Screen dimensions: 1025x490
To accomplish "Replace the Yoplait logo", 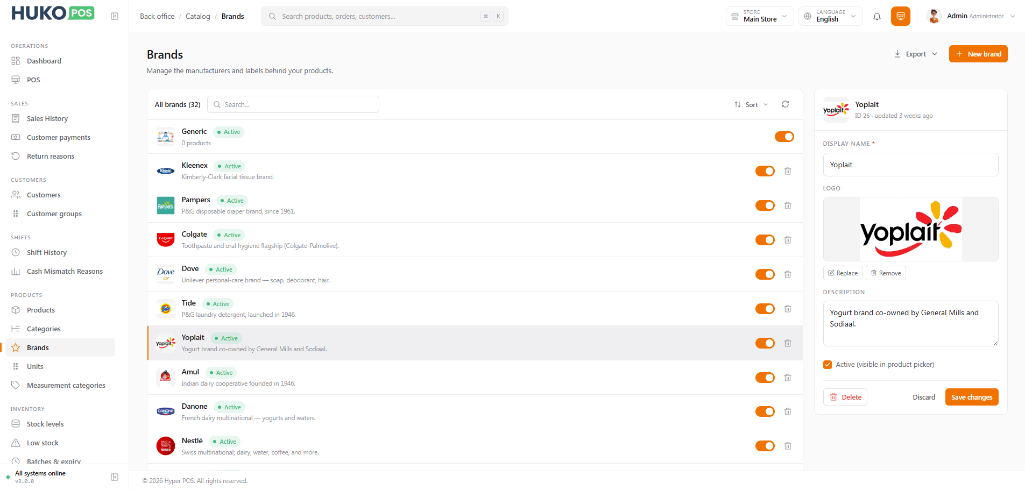I will pyautogui.click(x=843, y=273).
